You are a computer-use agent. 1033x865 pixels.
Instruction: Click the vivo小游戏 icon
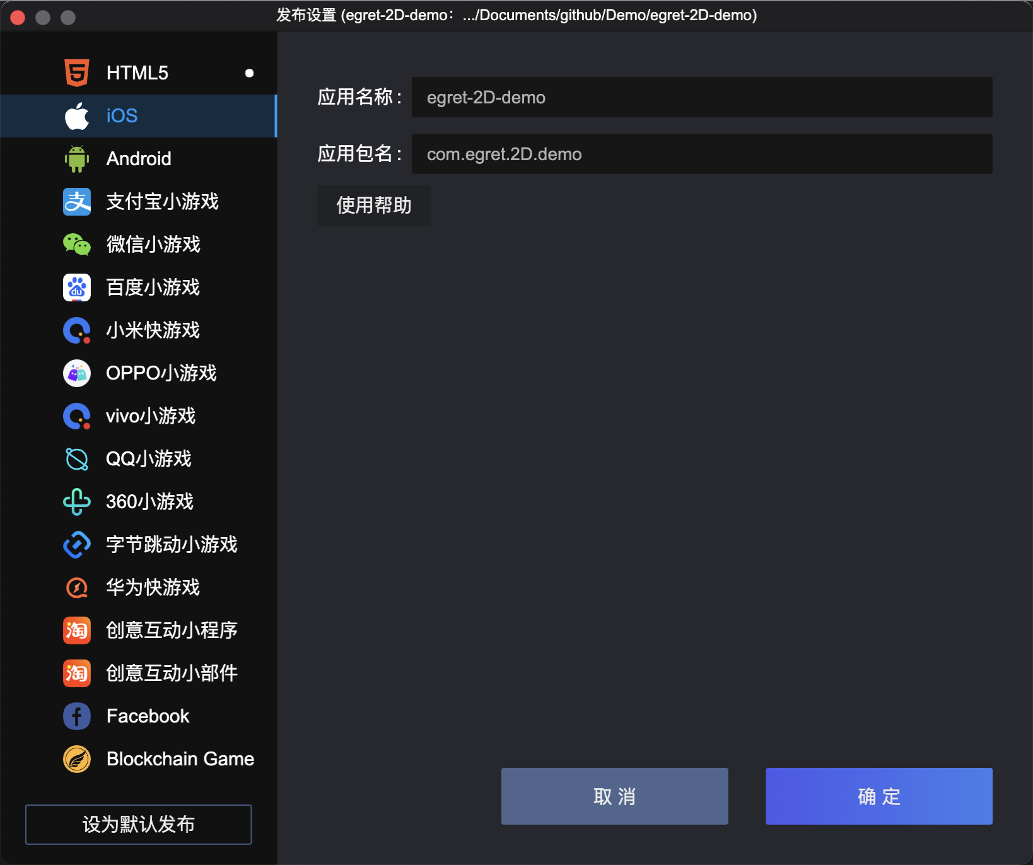77,416
